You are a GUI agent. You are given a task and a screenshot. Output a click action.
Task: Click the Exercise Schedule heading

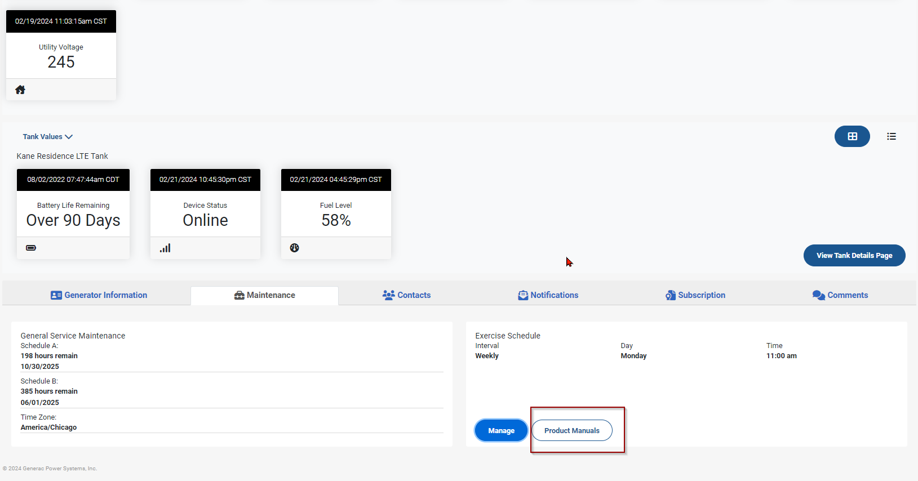[x=507, y=336]
